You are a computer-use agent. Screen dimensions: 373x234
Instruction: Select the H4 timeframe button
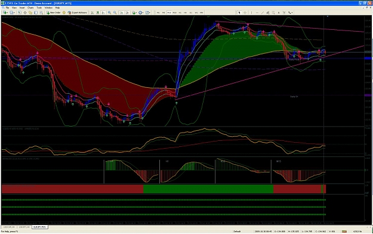coord(186,13)
